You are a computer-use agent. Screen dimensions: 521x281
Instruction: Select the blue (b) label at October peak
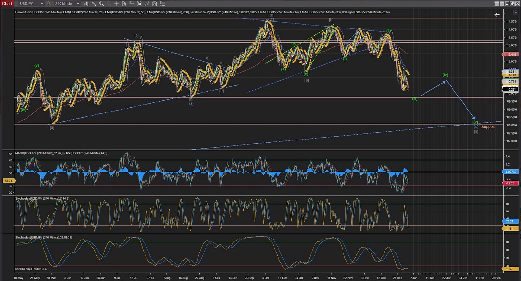272,15
